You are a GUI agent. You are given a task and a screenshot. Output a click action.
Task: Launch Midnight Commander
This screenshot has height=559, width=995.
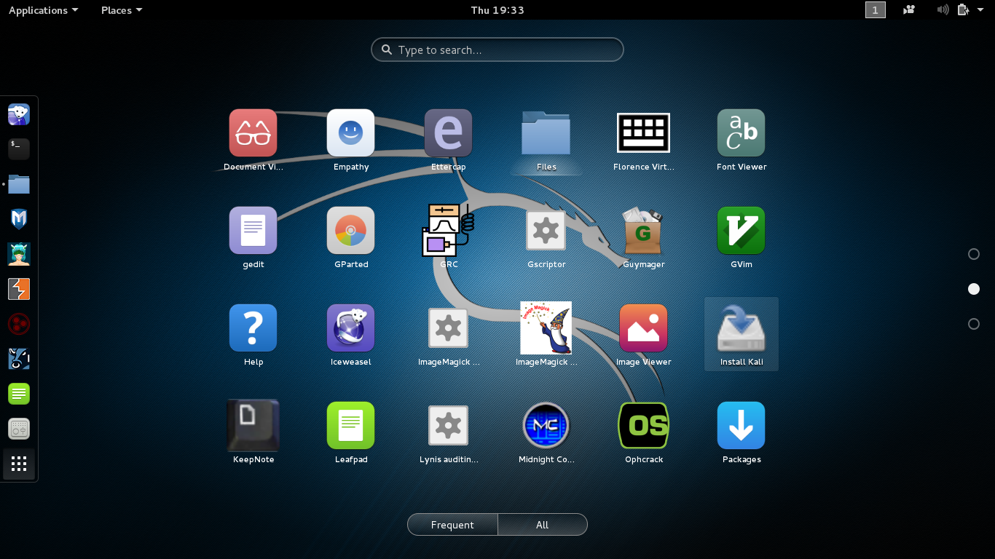(x=546, y=426)
